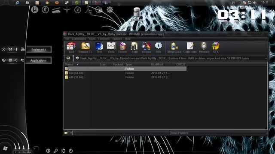Click the YouTube bookmark icon
Image resolution: width=275 pixels, height=154 pixels.
click(23, 49)
